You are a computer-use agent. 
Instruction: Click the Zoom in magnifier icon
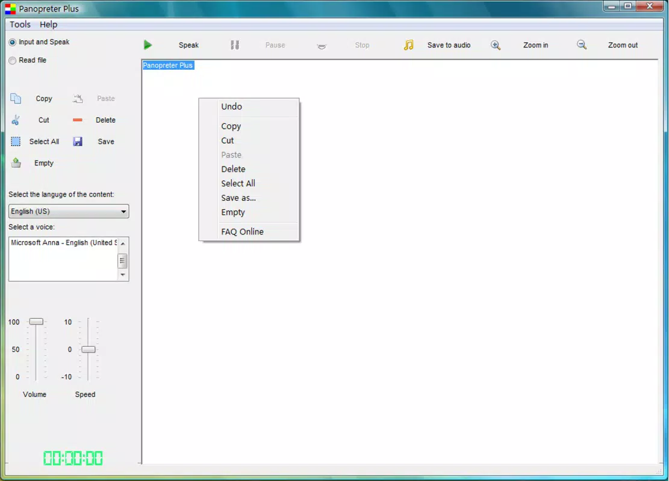point(496,44)
